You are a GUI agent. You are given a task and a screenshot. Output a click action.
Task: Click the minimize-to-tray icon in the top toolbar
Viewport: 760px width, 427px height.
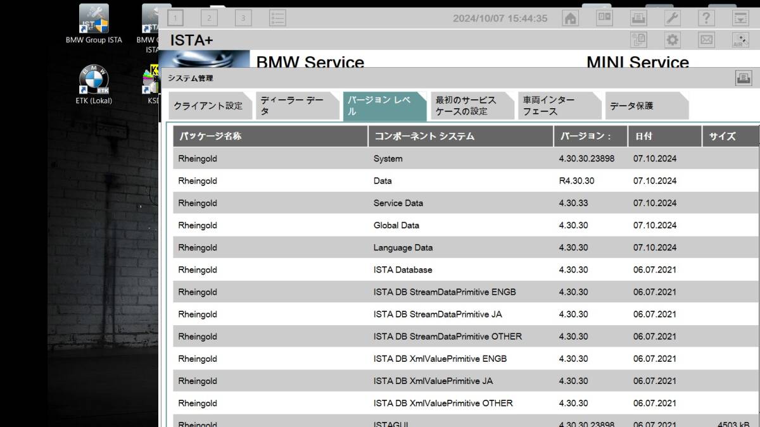point(740,18)
